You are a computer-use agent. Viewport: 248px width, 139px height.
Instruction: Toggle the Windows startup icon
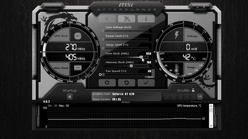(70, 97)
